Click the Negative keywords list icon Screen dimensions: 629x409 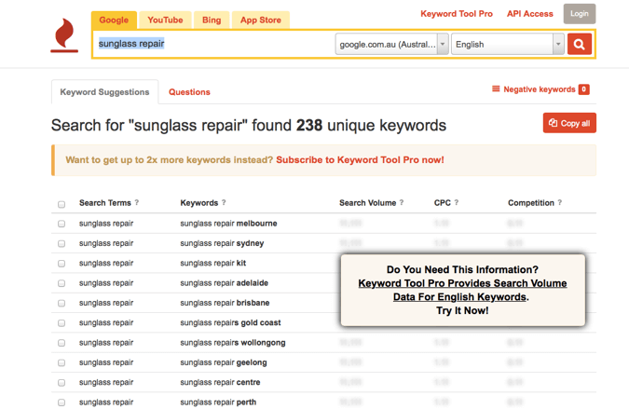[496, 89]
